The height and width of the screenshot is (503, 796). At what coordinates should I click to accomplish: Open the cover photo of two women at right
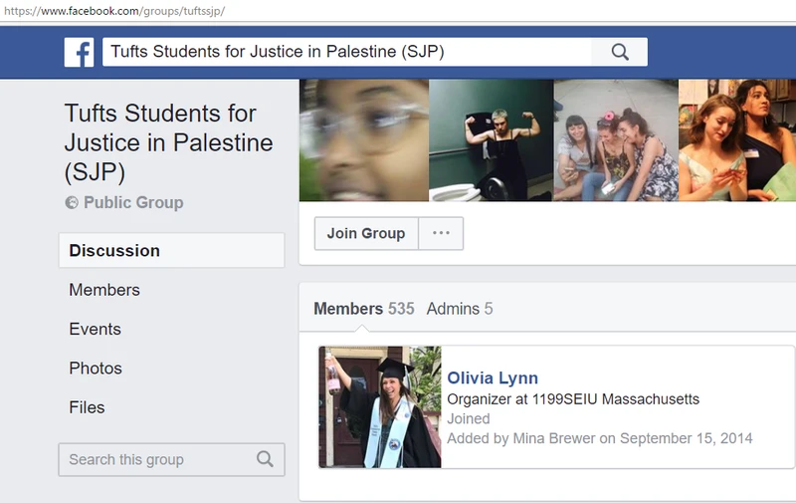tap(737, 140)
